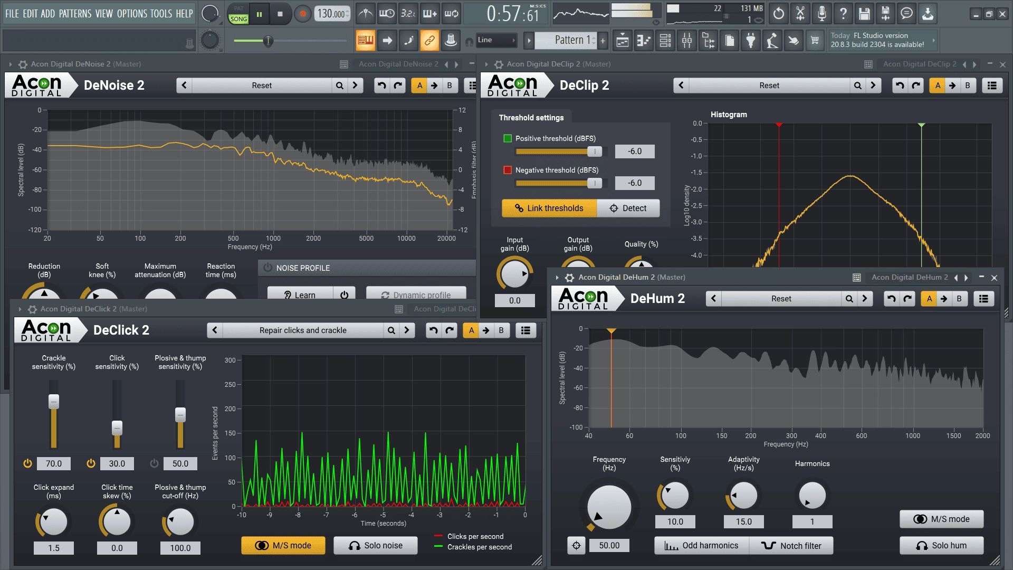
Task: Open DeClip 2 Reset preset dropdown
Action: [x=769, y=85]
